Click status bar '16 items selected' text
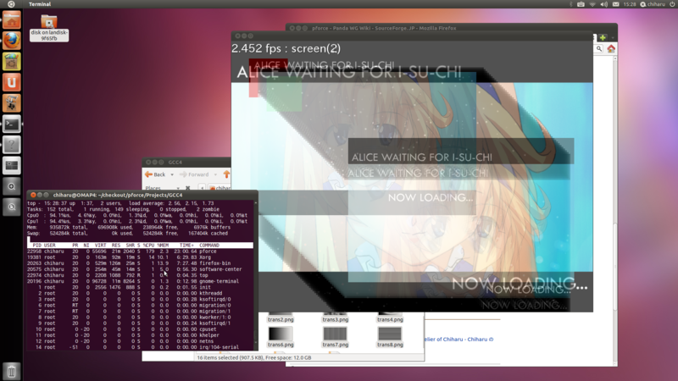This screenshot has width=678, height=381. pos(253,357)
